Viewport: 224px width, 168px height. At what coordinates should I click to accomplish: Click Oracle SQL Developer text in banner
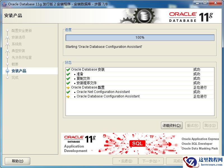(197, 144)
